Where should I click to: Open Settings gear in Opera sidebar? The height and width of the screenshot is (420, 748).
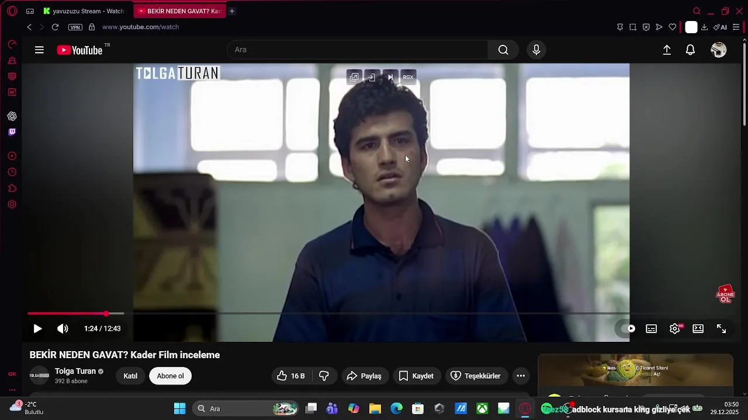[x=12, y=204]
